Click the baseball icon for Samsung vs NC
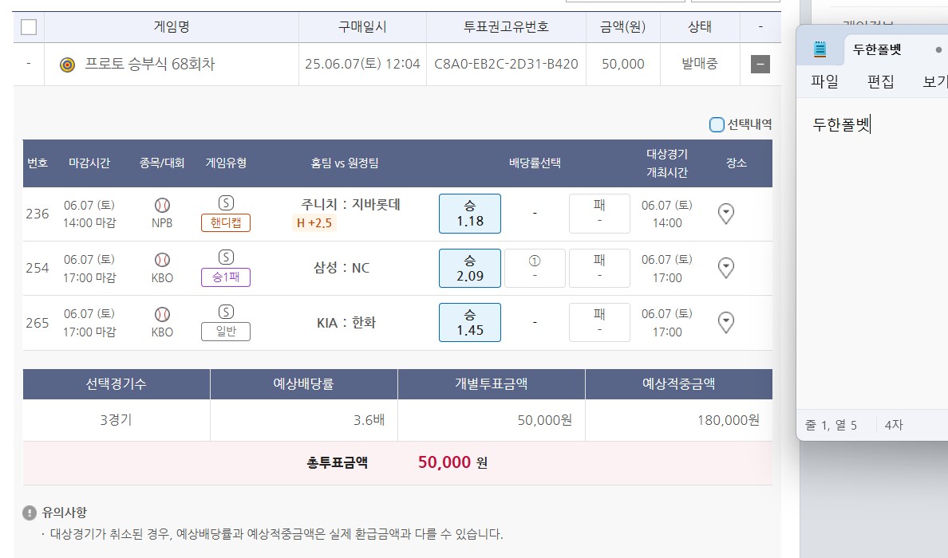 tap(162, 260)
